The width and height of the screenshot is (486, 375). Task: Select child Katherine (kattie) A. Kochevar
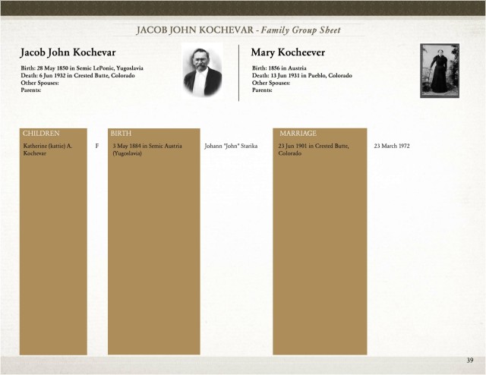pyautogui.click(x=48, y=150)
